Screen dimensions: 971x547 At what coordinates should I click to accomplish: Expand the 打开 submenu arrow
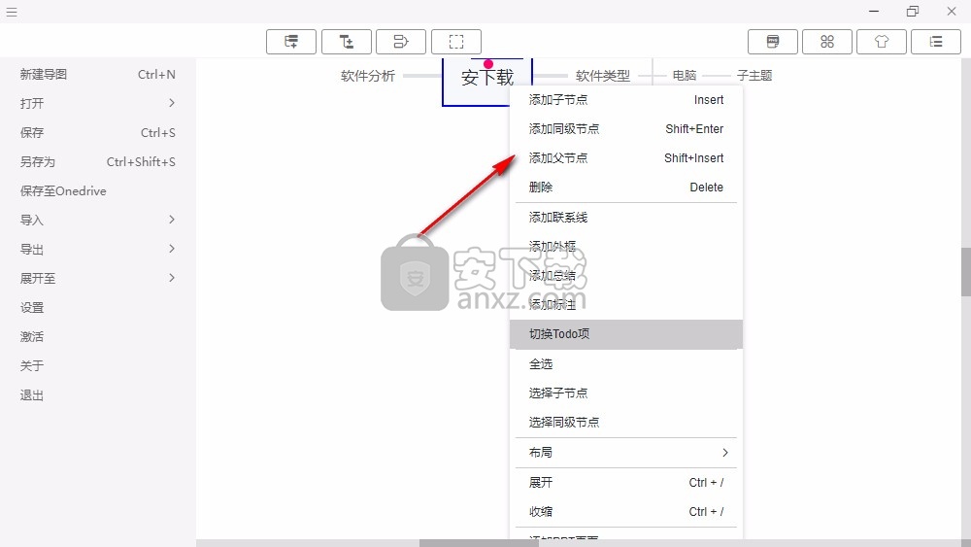point(172,103)
